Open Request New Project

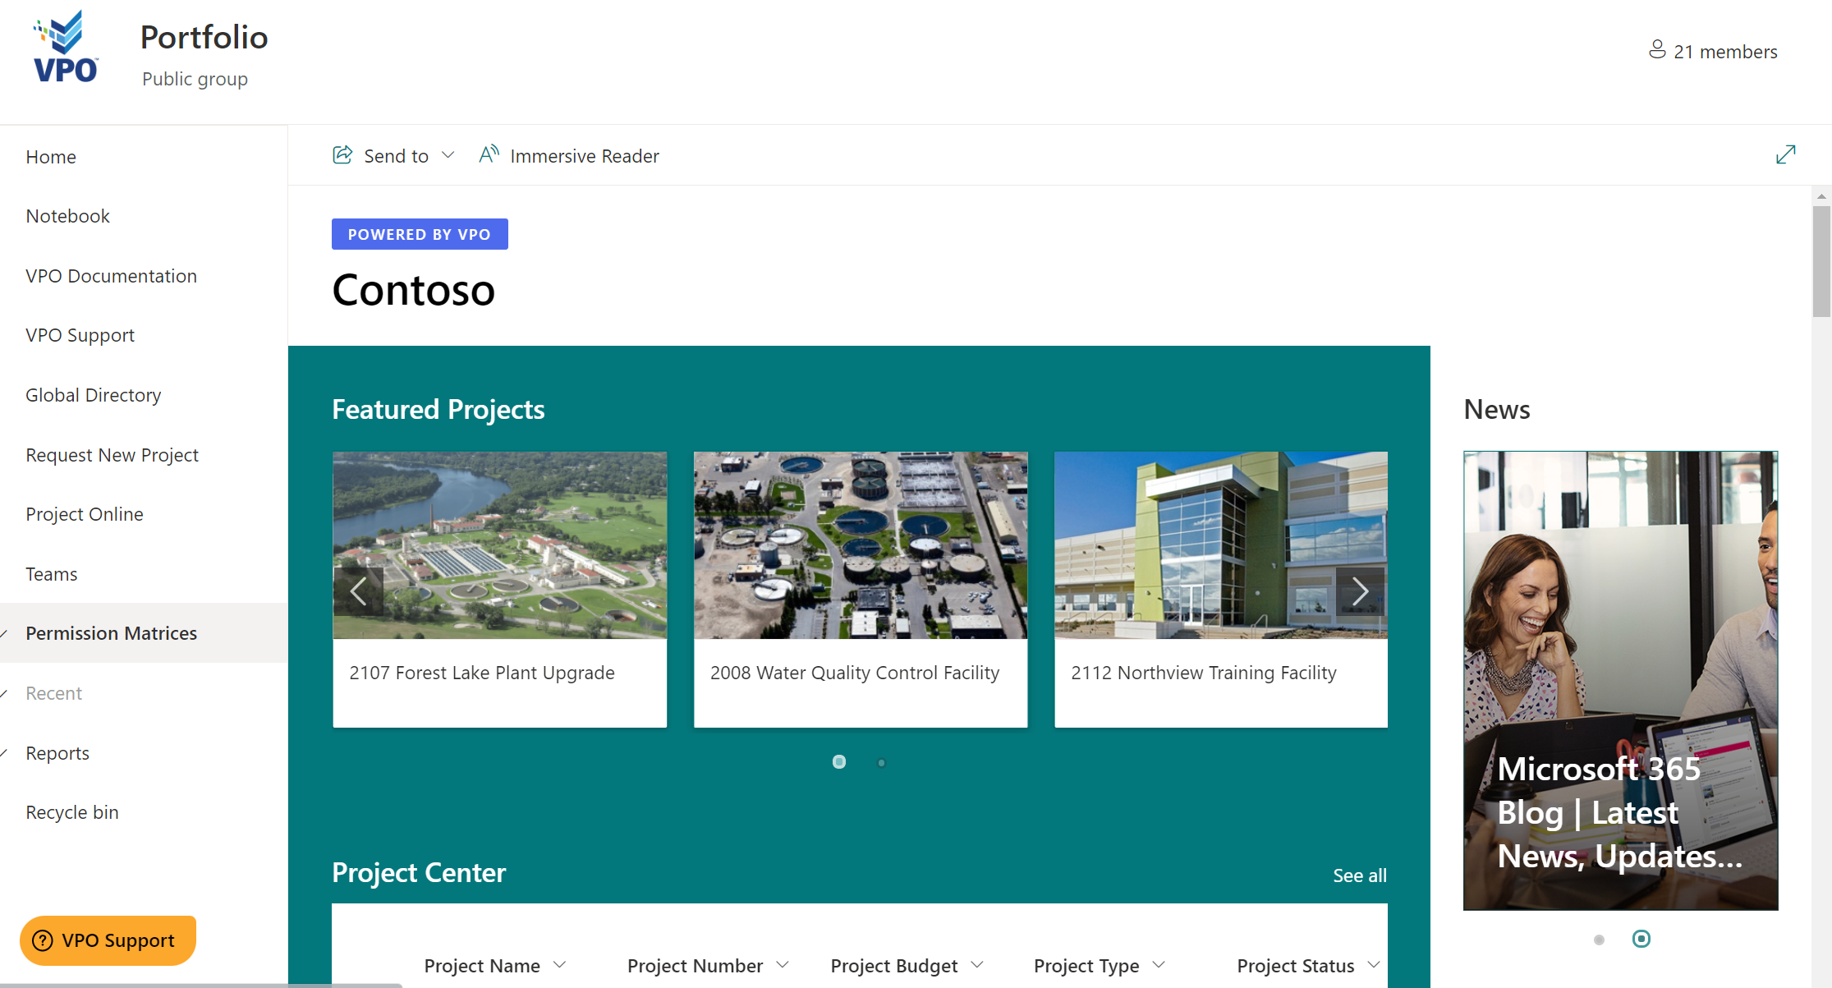coord(112,454)
